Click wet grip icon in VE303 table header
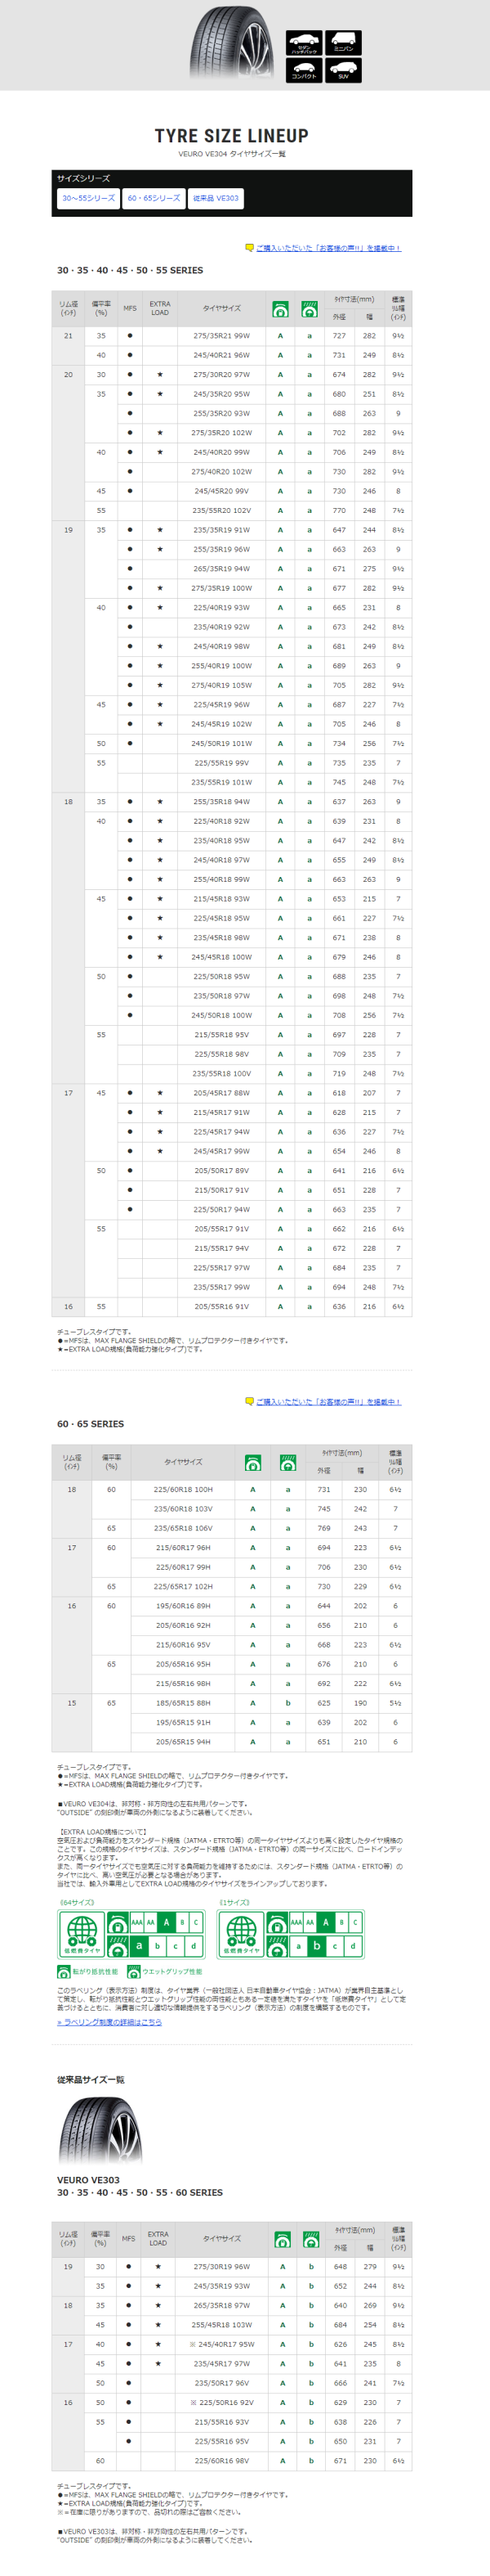This screenshot has height=2576, width=490. tap(311, 2239)
